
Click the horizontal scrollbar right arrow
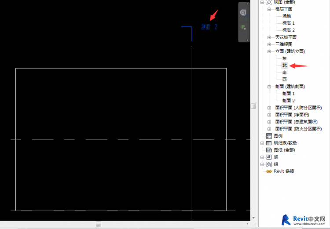(247, 224)
